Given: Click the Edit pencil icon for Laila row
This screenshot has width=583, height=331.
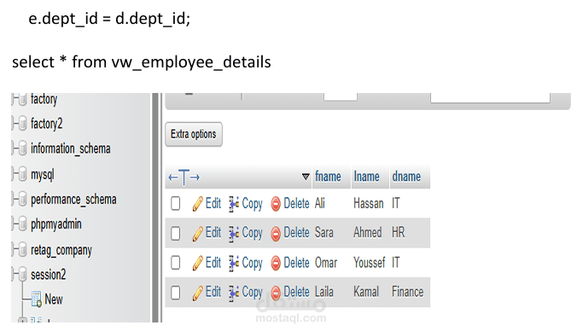Looking at the screenshot, I should pos(197,293).
